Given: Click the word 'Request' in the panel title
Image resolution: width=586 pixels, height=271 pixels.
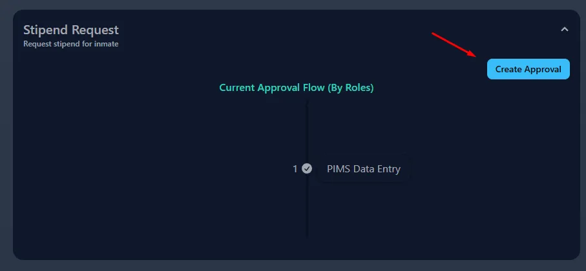Looking at the screenshot, I should [x=95, y=30].
